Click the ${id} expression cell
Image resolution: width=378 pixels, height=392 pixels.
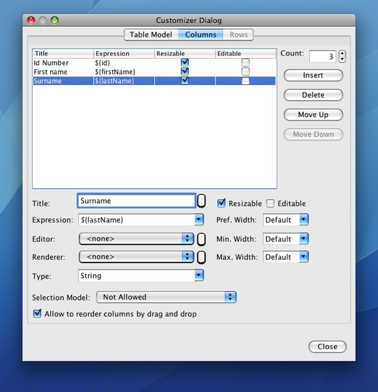[x=124, y=63]
